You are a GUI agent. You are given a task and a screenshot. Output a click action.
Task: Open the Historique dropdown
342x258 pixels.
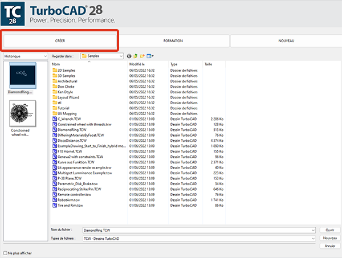coord(26,56)
